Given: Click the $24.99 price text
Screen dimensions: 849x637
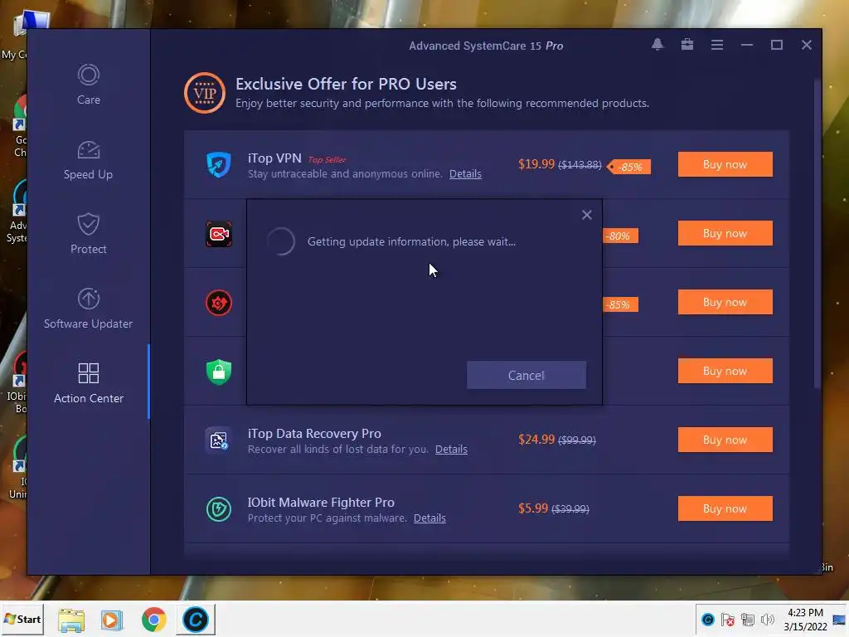Looking at the screenshot, I should (x=536, y=440).
